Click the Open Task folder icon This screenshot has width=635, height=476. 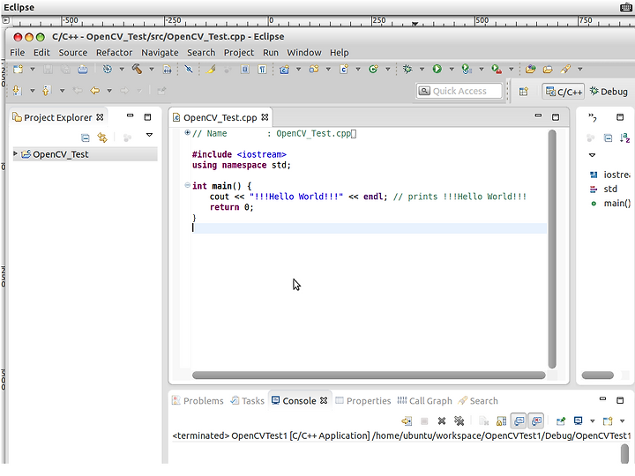pos(548,70)
